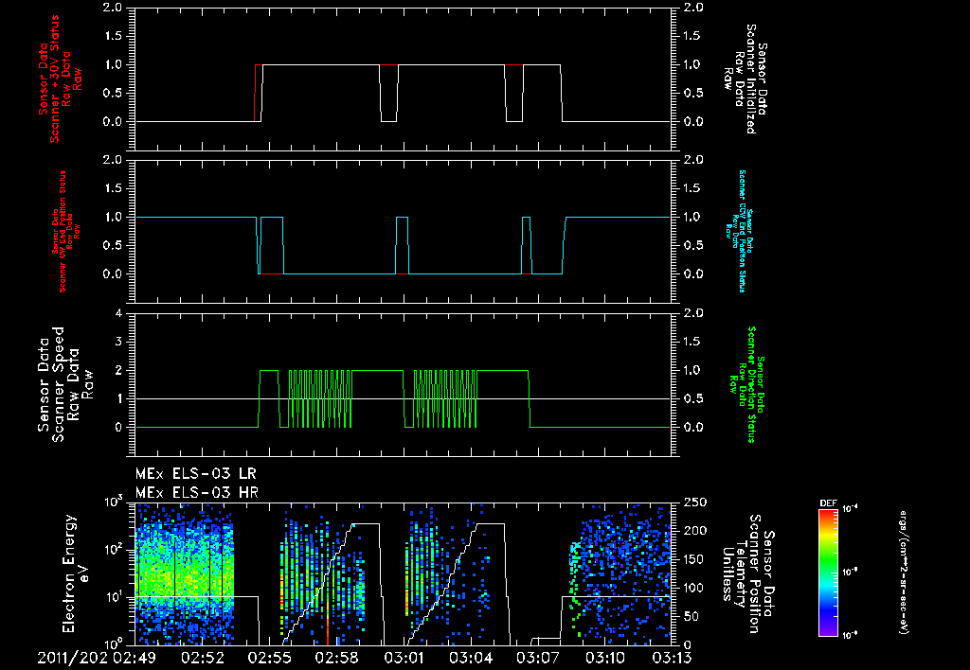
Task: Click the '4' tick on Scanner Speed axis
Action: (118, 313)
